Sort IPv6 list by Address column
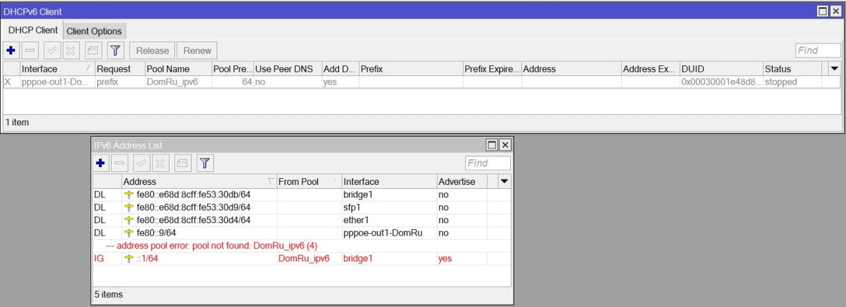The width and height of the screenshot is (846, 307). (x=199, y=181)
